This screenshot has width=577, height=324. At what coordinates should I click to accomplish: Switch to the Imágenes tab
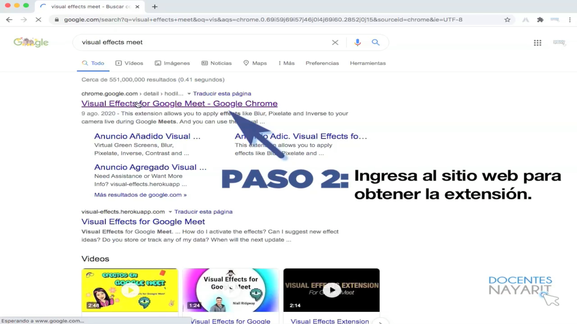point(172,63)
